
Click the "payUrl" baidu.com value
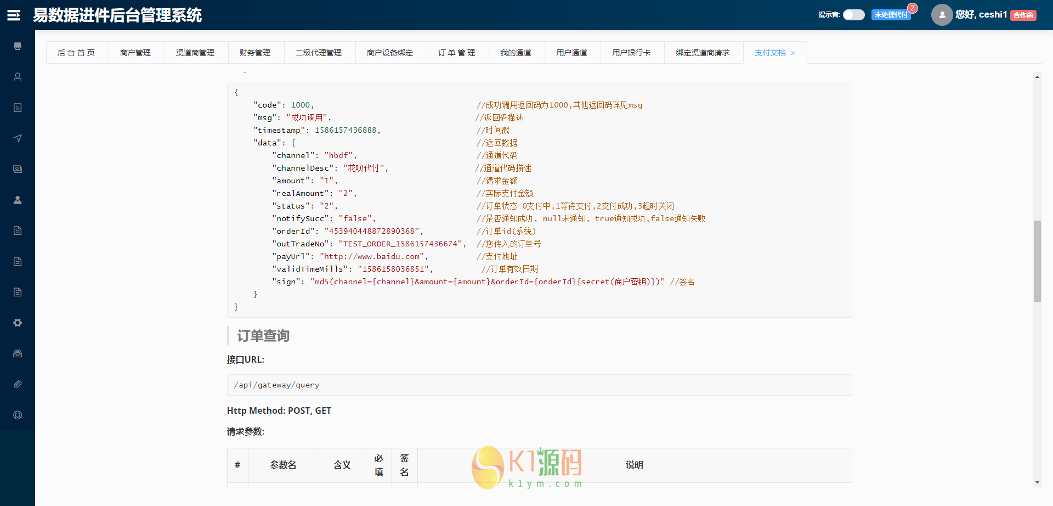pyautogui.click(x=372, y=256)
